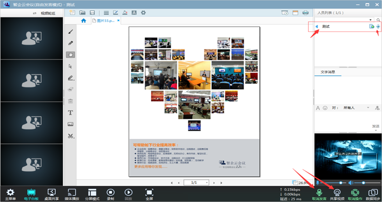Click the user icon beside 所有人 dropdown

tap(377, 108)
